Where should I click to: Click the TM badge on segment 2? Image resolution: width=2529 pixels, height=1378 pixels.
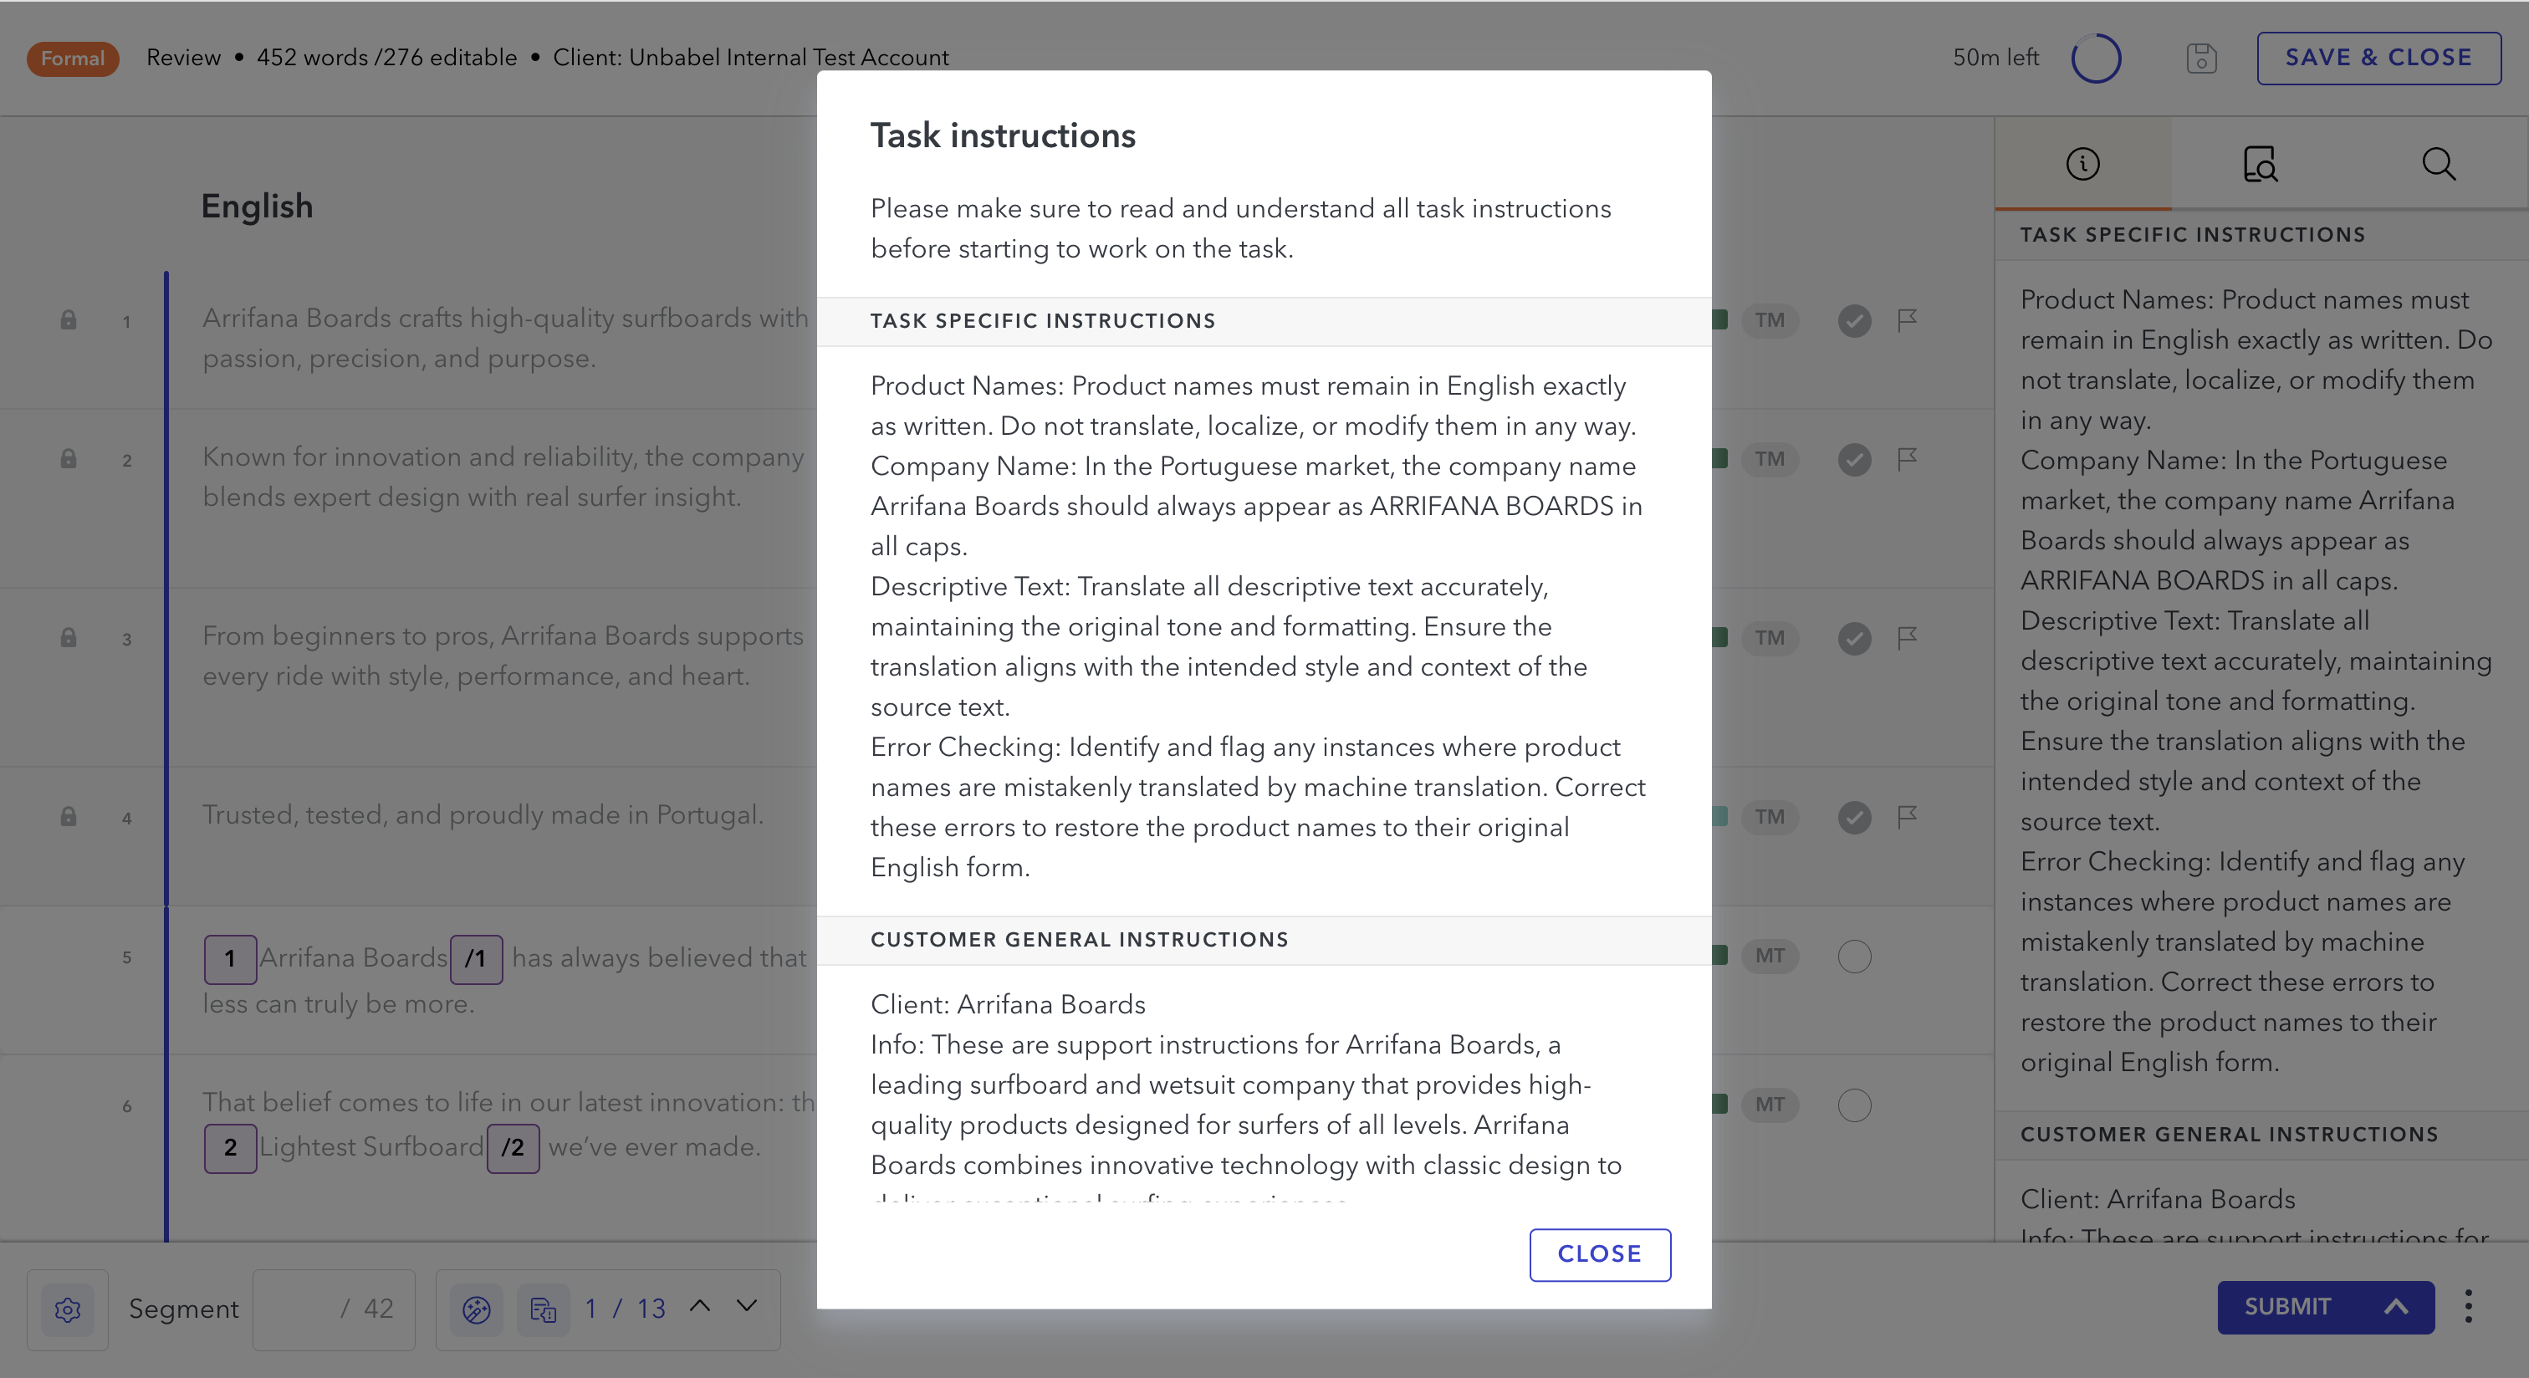1769,458
